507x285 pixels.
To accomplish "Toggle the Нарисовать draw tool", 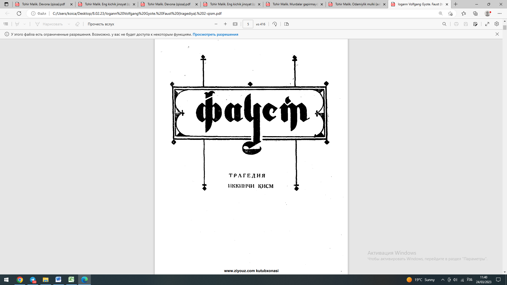I will coord(49,24).
